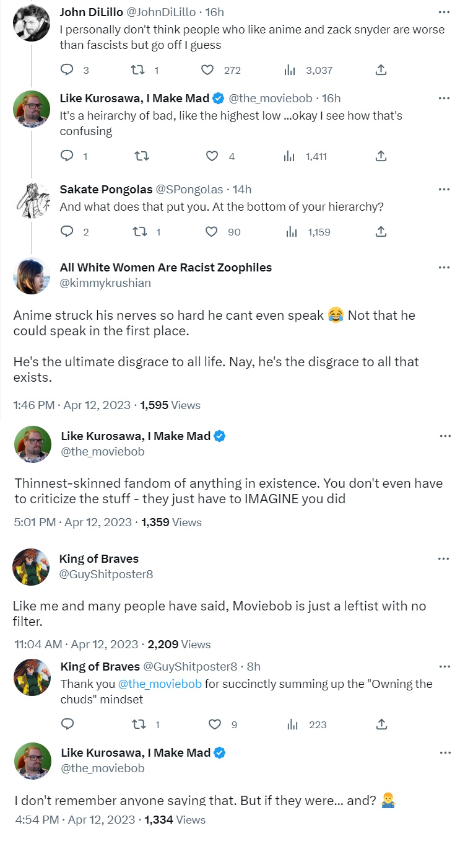Click John DiLillo's profile picture
The width and height of the screenshot is (460, 841).
pyautogui.click(x=32, y=24)
